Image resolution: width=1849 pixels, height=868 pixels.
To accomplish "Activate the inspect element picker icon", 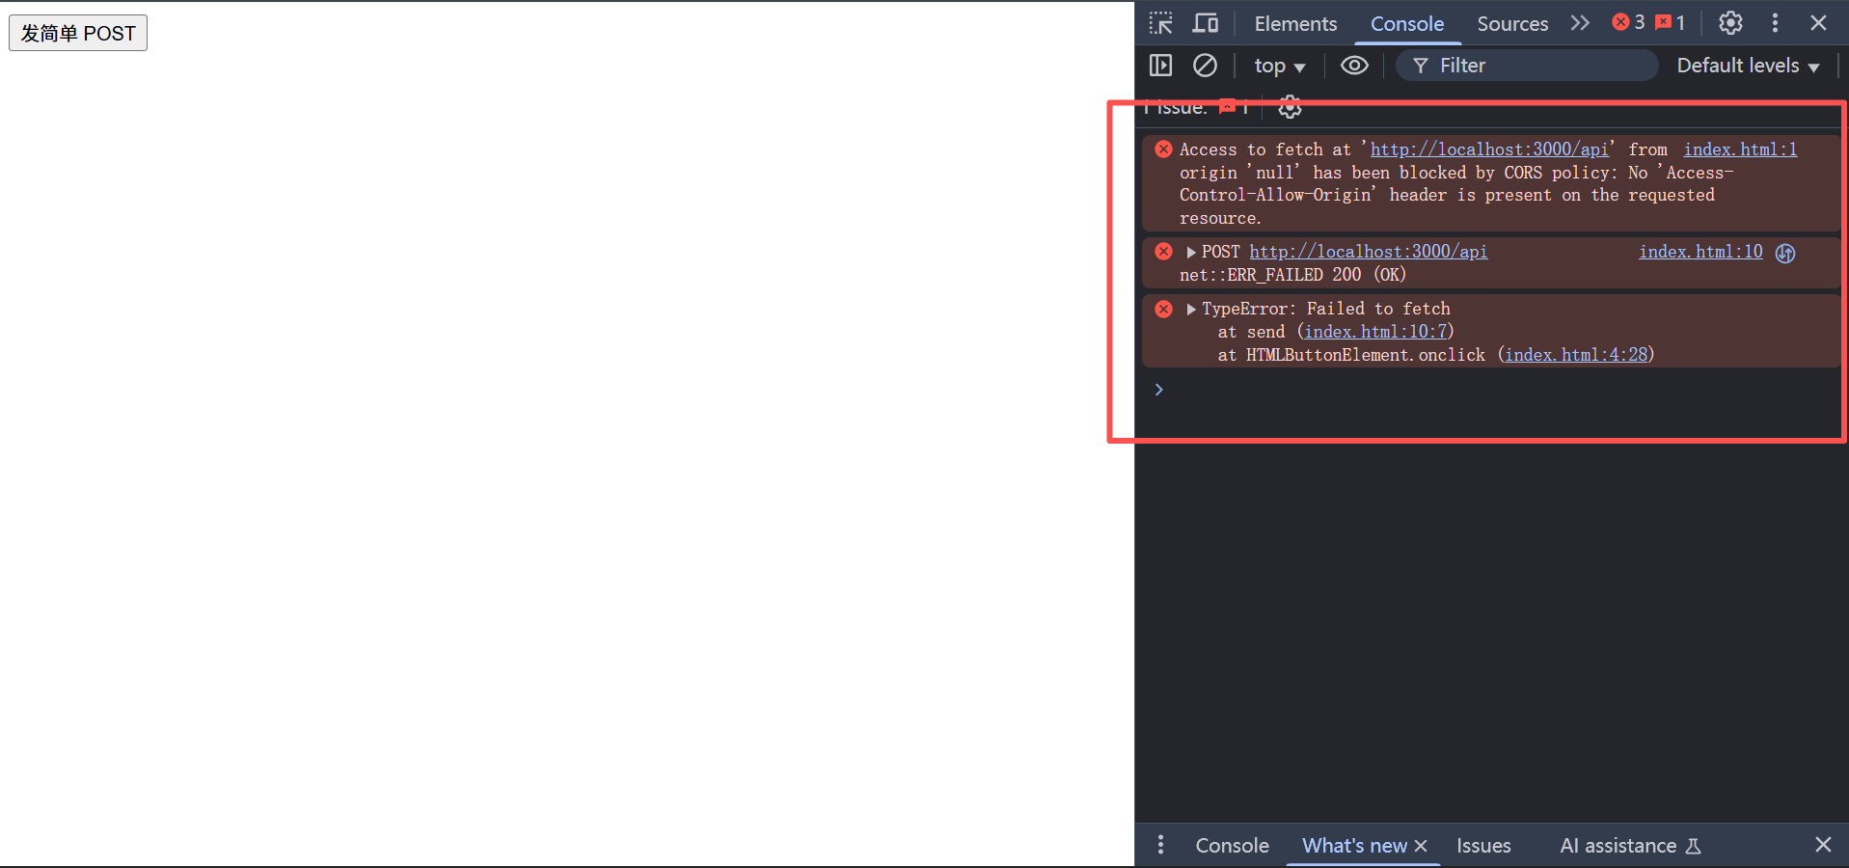I will point(1160,23).
